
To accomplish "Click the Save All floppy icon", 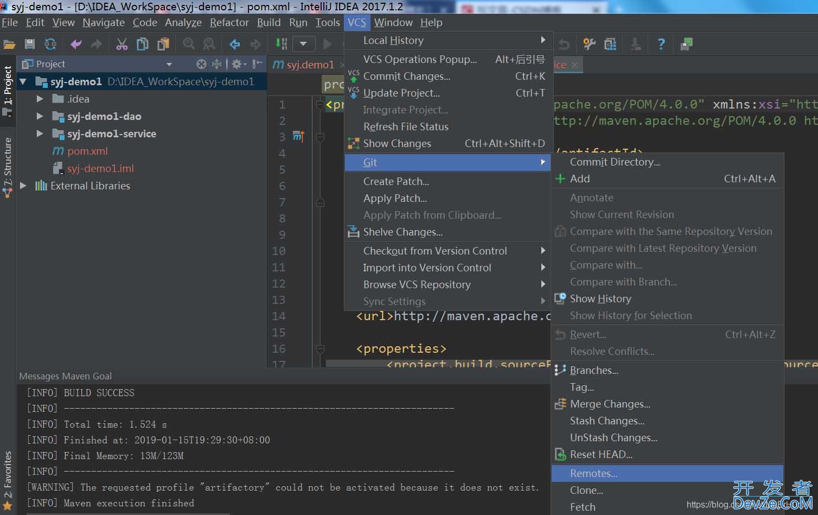I will click(30, 44).
